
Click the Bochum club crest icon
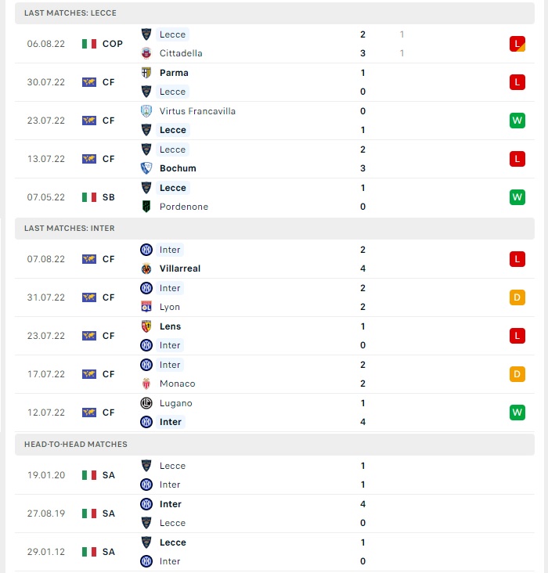click(146, 168)
